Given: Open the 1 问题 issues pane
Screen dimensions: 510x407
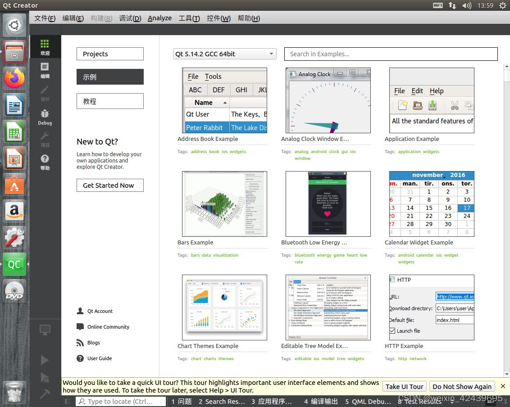Looking at the screenshot, I should 182,402.
